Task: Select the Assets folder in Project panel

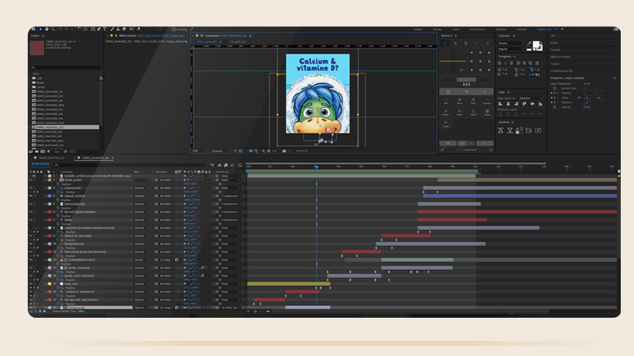Action: coord(41,83)
